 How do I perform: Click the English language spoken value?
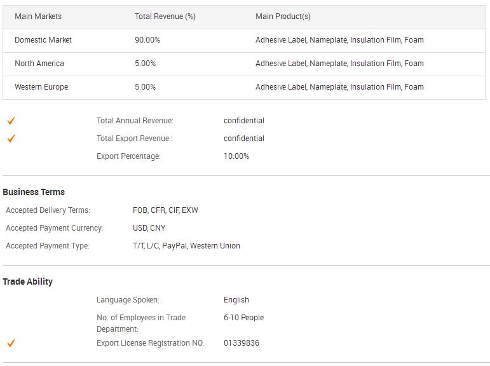[236, 300]
